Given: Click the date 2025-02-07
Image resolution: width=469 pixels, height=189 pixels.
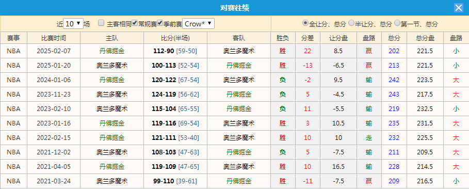Looking at the screenshot, I should (54, 51).
